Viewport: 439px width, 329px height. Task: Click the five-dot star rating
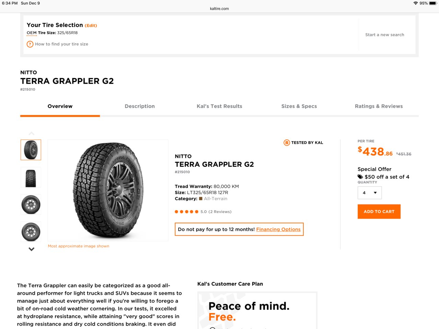point(186,212)
